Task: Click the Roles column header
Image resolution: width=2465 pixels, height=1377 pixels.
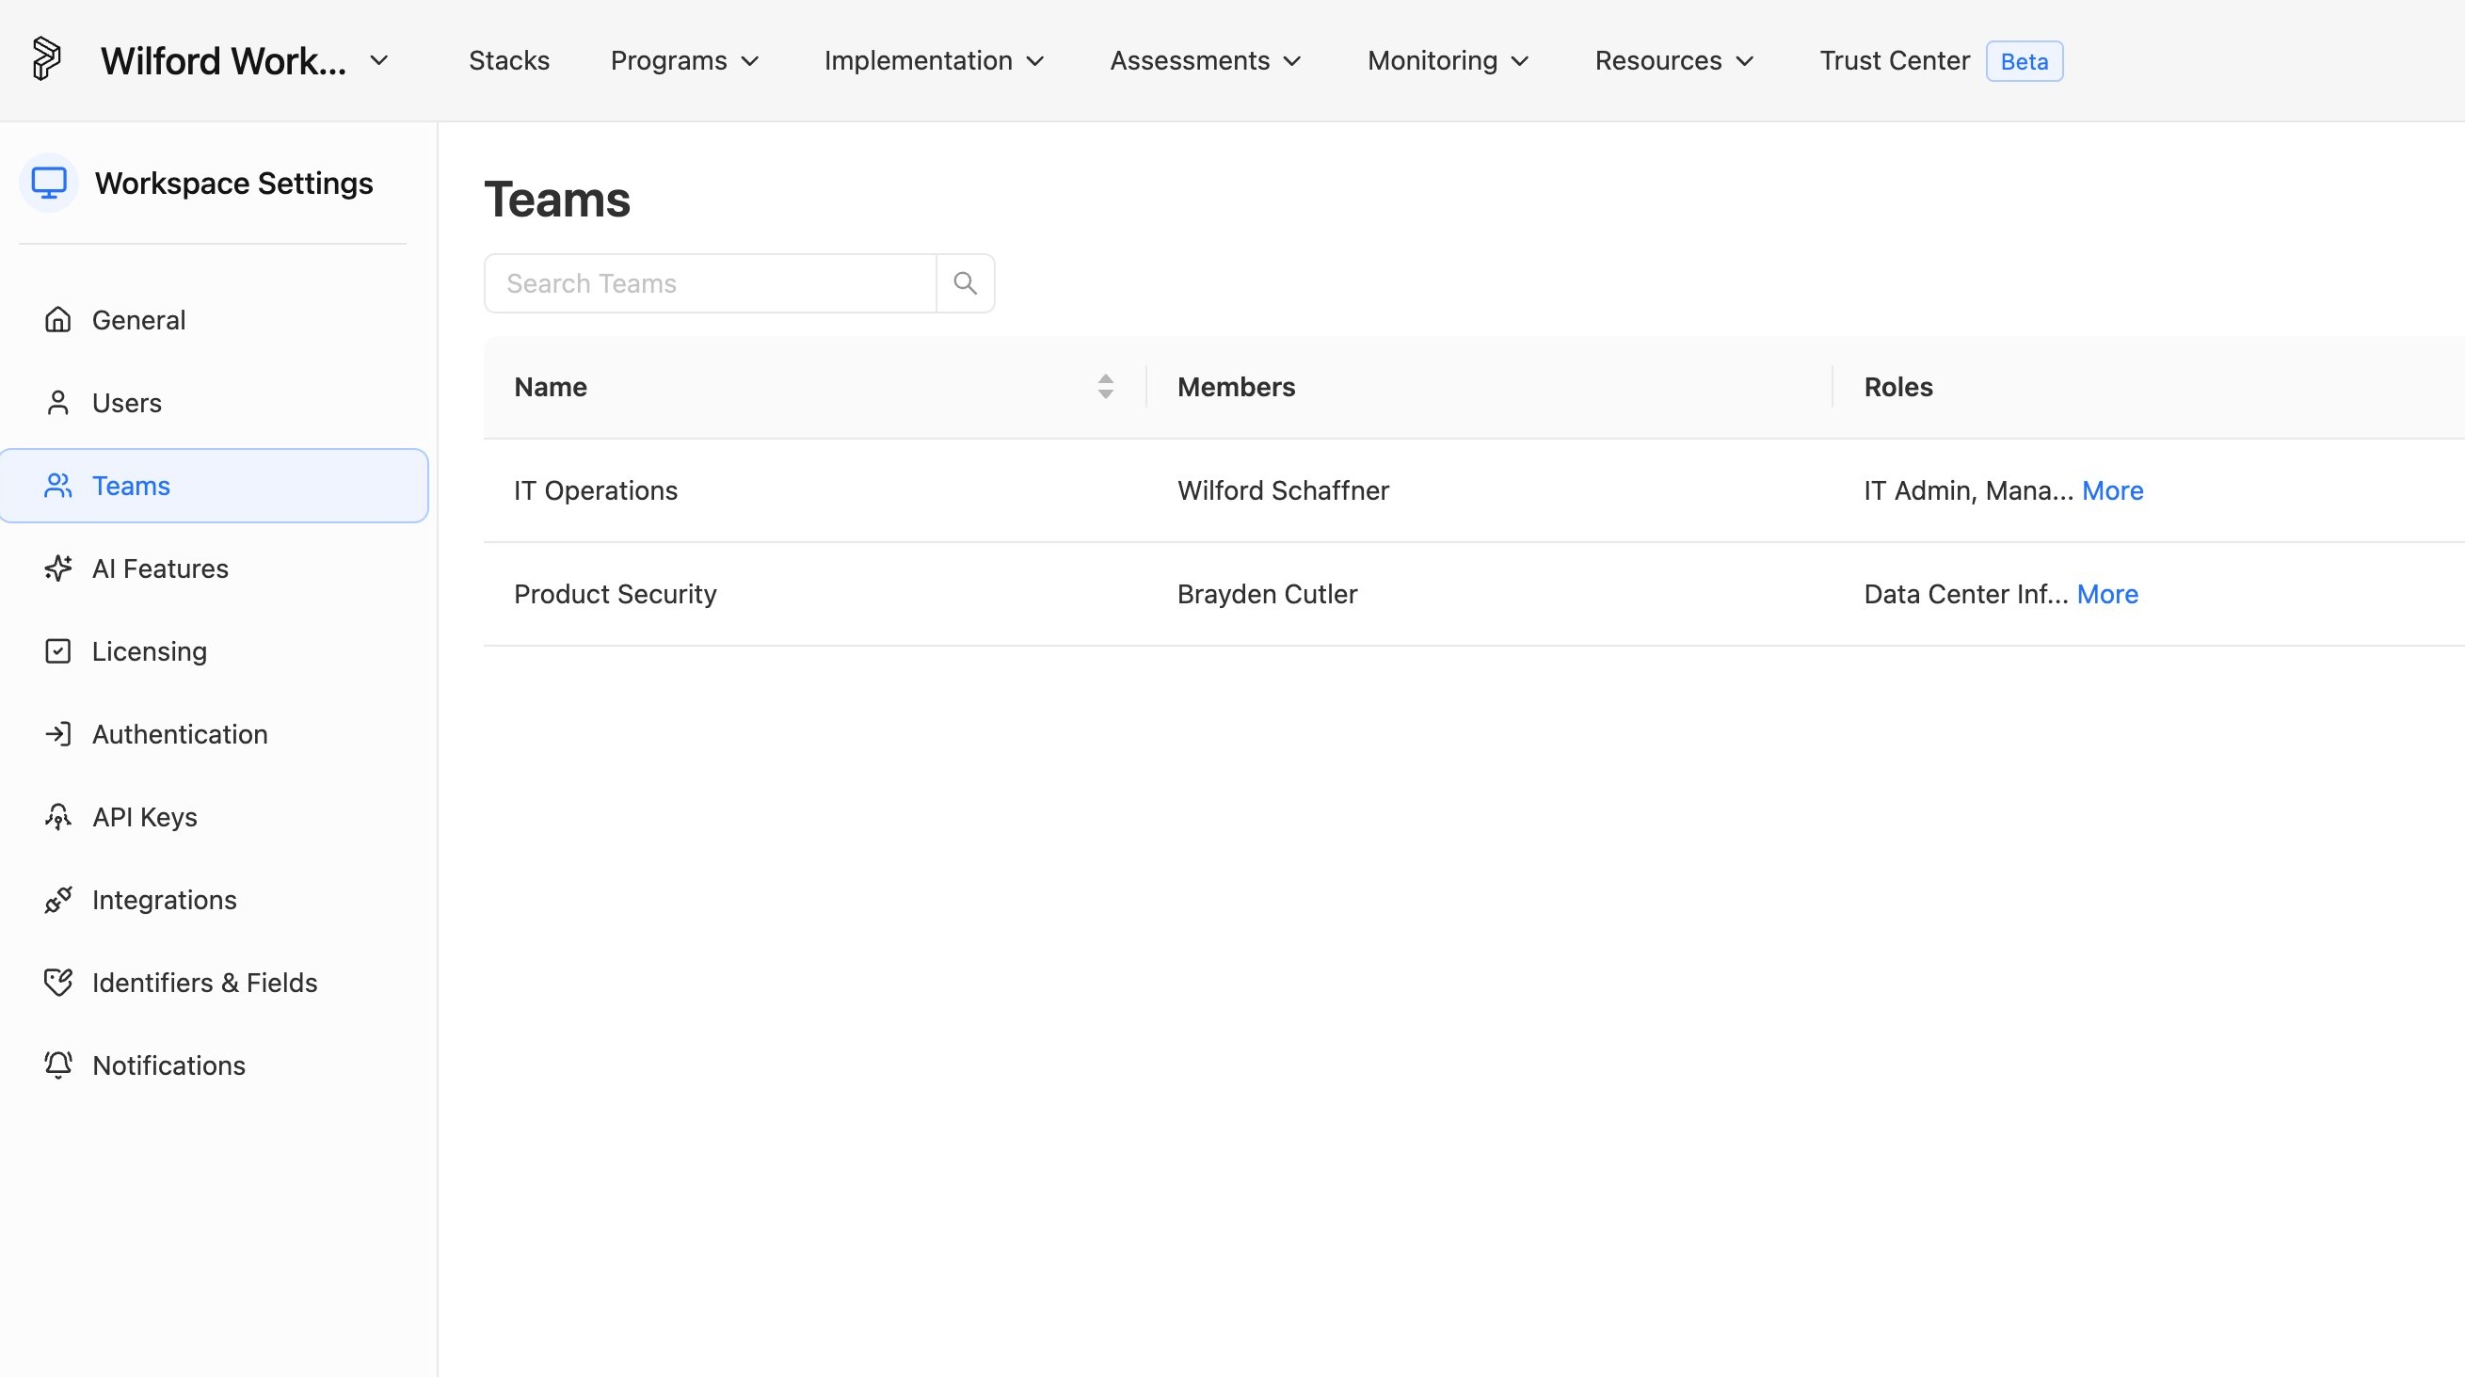Action: (1897, 387)
